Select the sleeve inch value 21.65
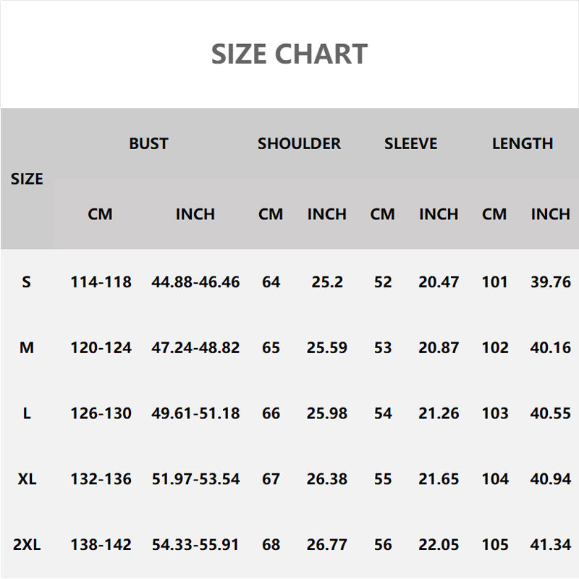 point(439,479)
